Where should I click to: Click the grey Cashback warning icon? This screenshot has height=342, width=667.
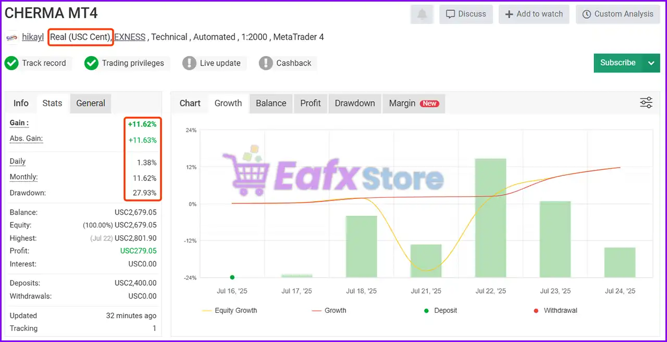266,64
